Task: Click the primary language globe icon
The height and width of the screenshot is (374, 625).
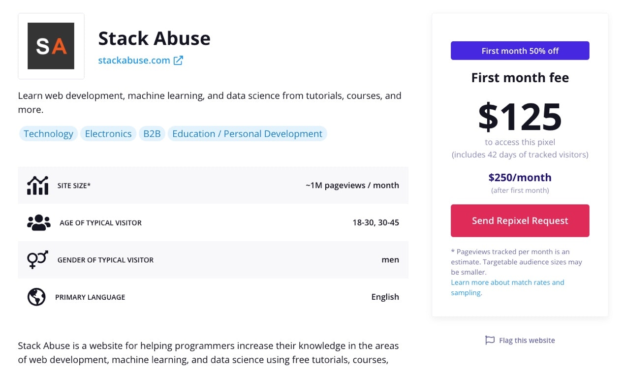Action: pyautogui.click(x=36, y=297)
